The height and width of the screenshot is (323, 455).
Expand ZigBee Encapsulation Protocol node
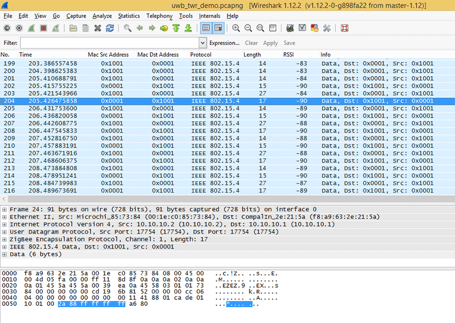[x=4, y=240]
